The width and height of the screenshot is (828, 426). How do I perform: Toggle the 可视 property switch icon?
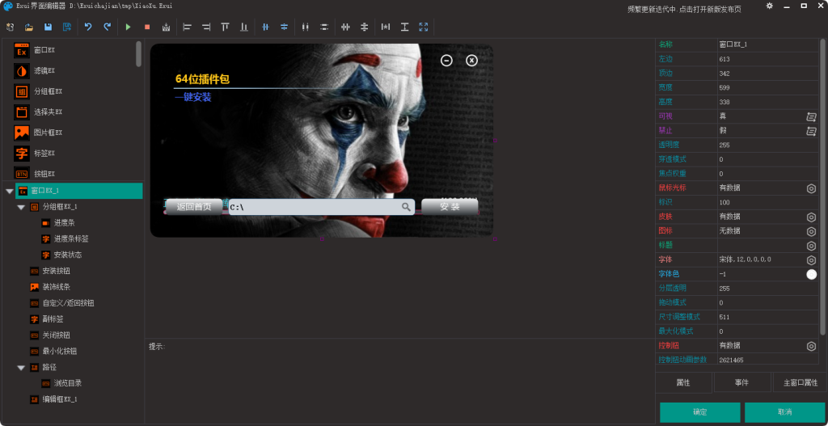click(811, 116)
